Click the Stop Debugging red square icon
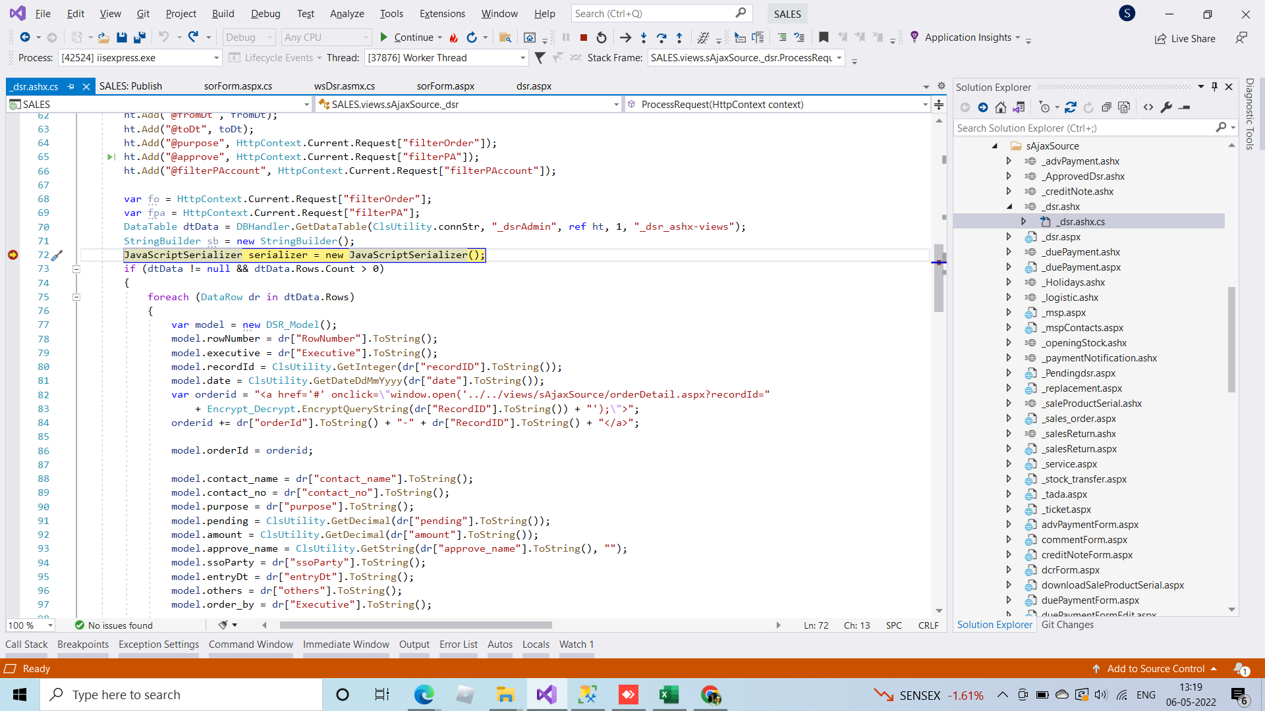The width and height of the screenshot is (1265, 711). click(x=584, y=38)
